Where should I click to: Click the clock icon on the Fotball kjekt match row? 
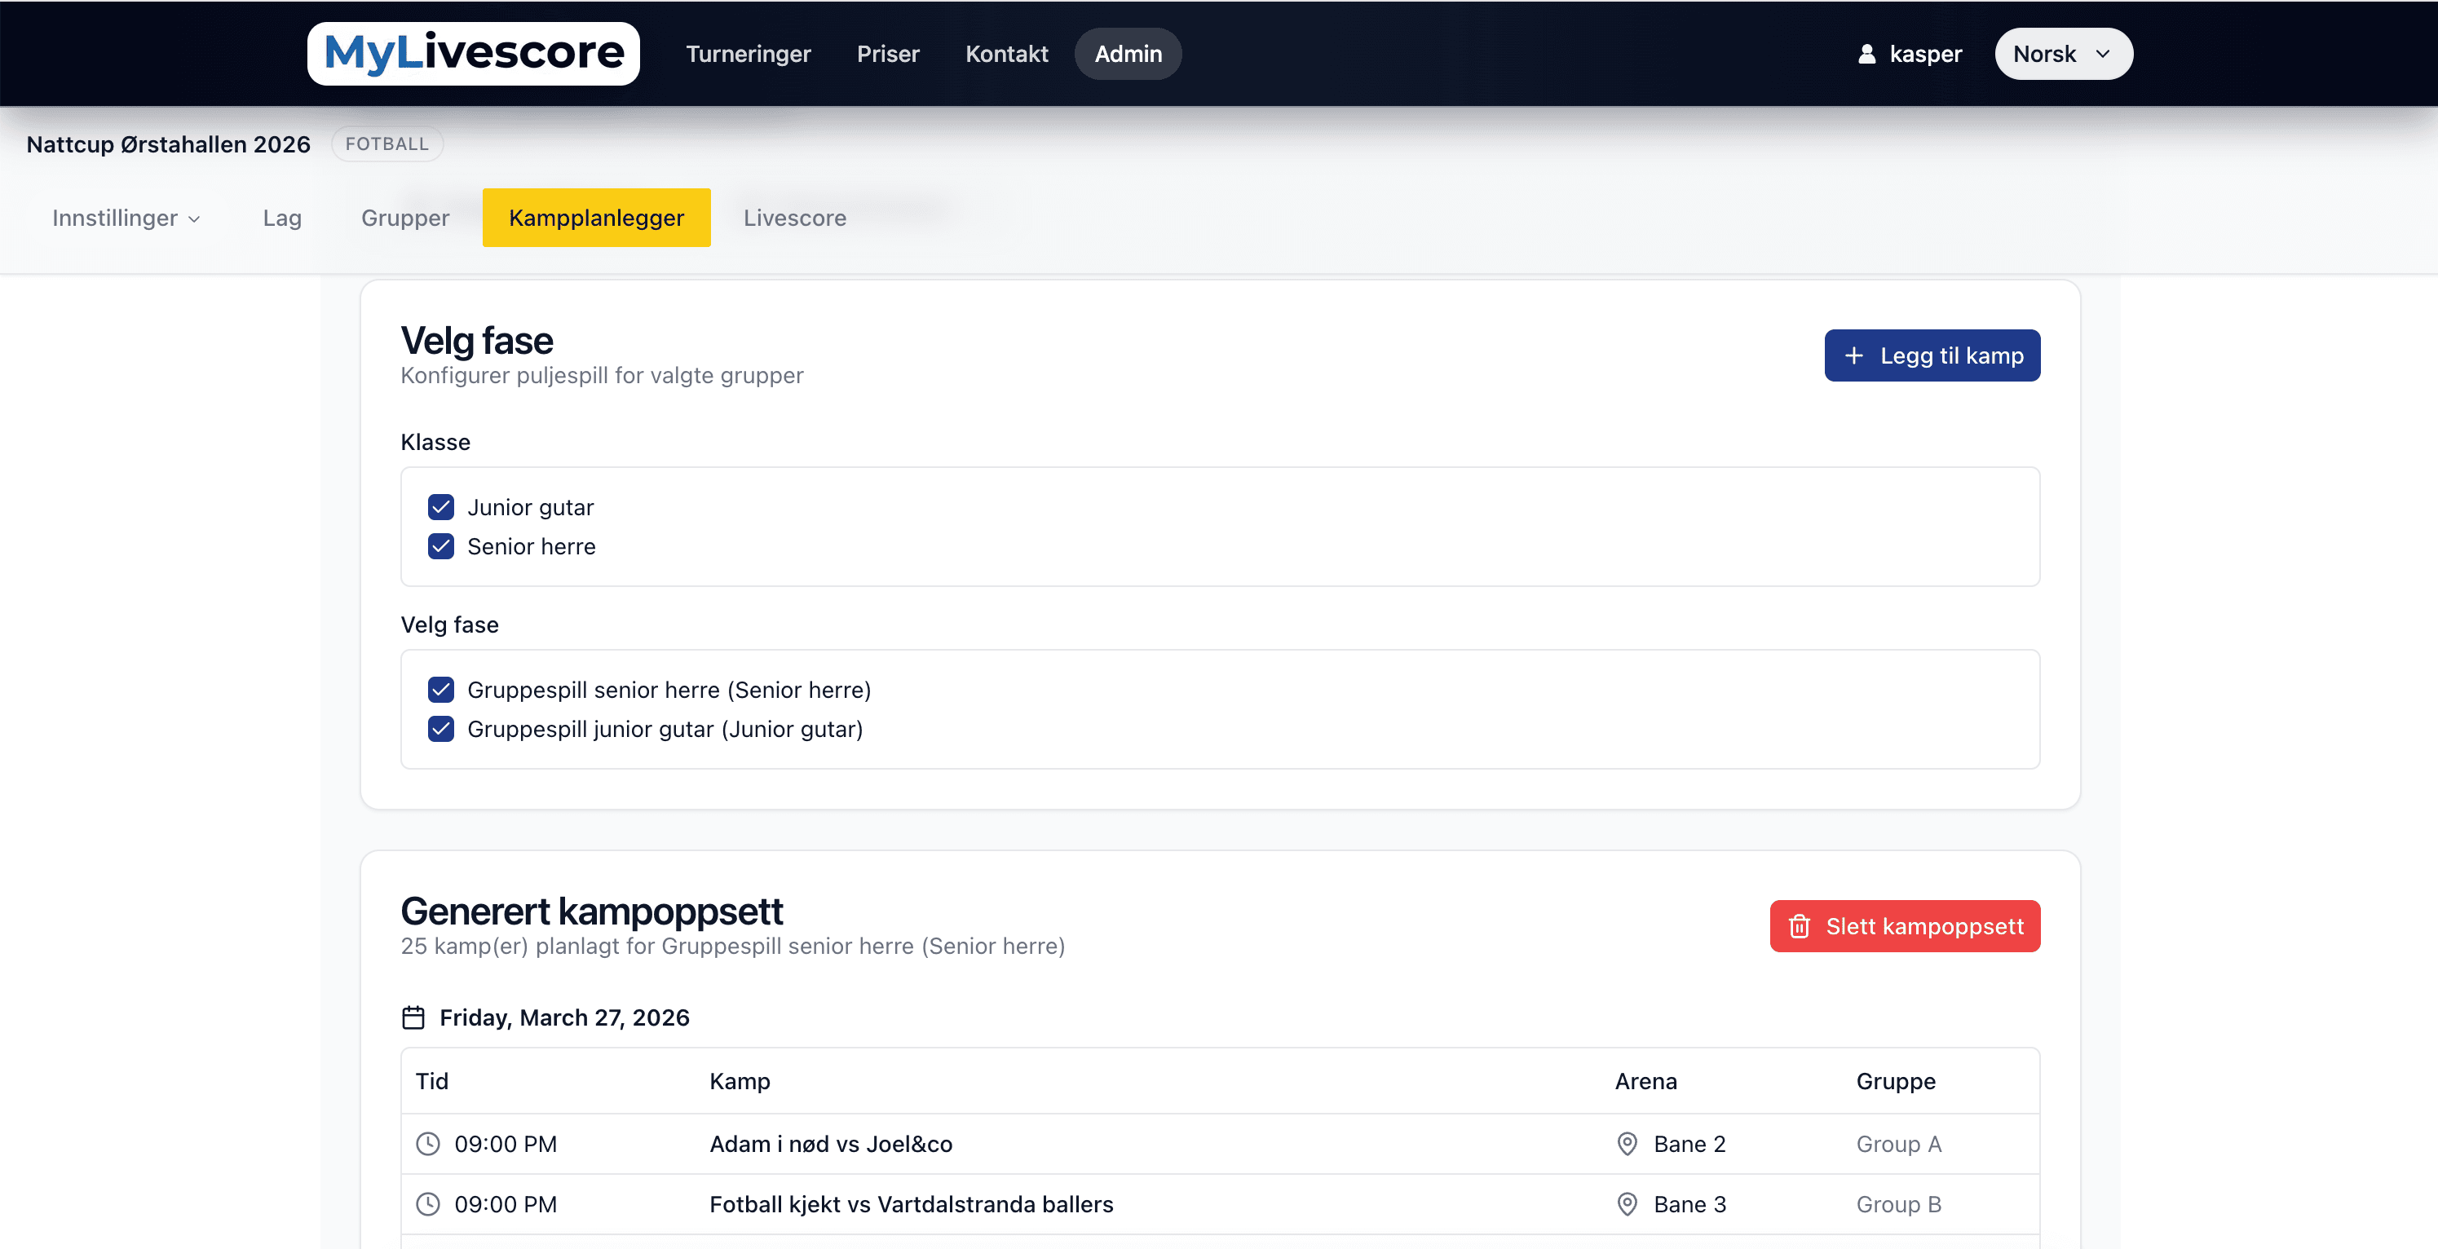click(x=429, y=1204)
